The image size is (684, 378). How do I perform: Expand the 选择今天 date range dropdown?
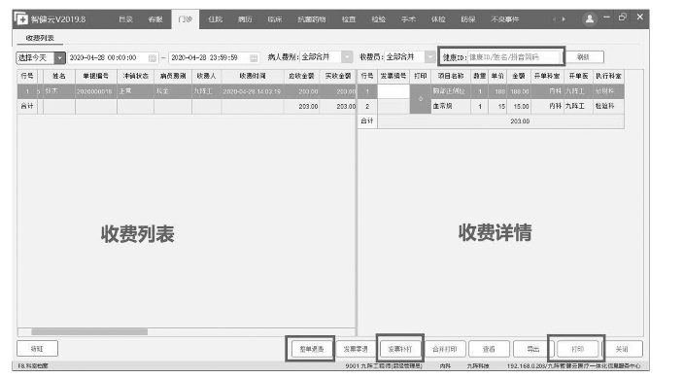(60, 57)
